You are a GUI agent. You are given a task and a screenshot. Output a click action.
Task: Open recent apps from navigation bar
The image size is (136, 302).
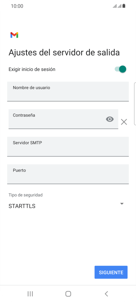point(30,294)
